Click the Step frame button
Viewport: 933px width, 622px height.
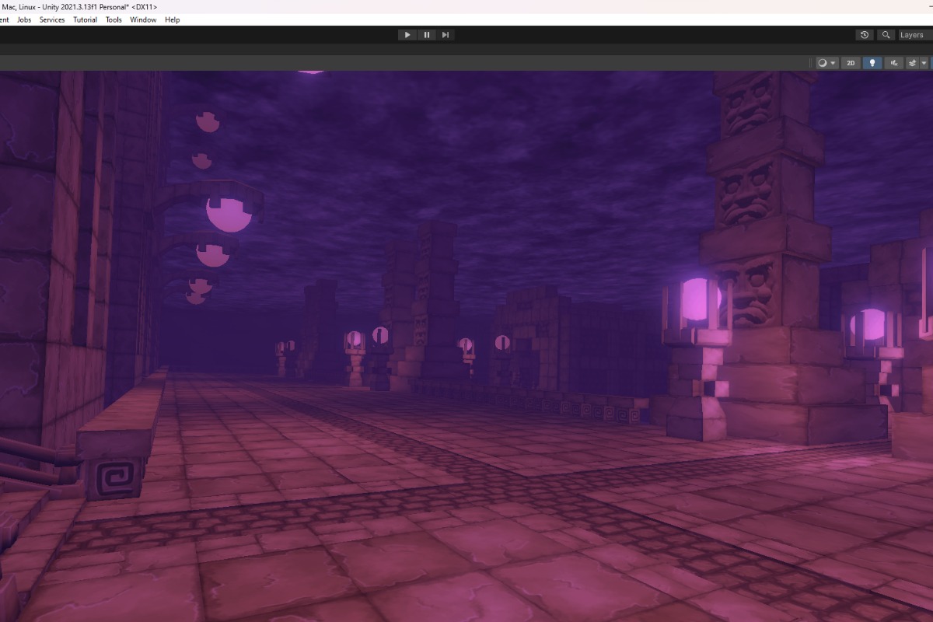click(x=446, y=35)
